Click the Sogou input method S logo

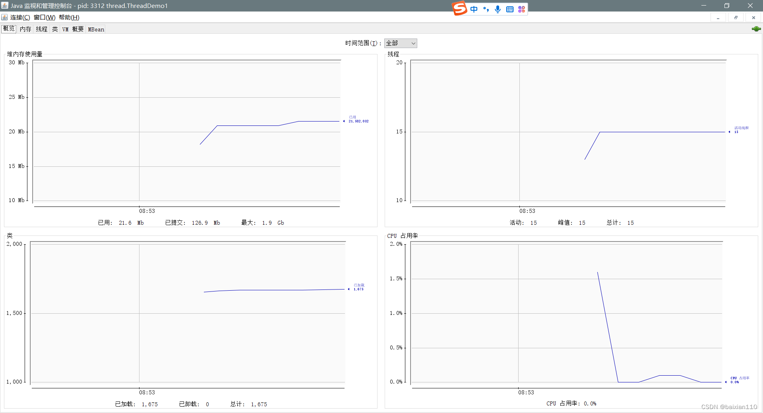coord(459,8)
